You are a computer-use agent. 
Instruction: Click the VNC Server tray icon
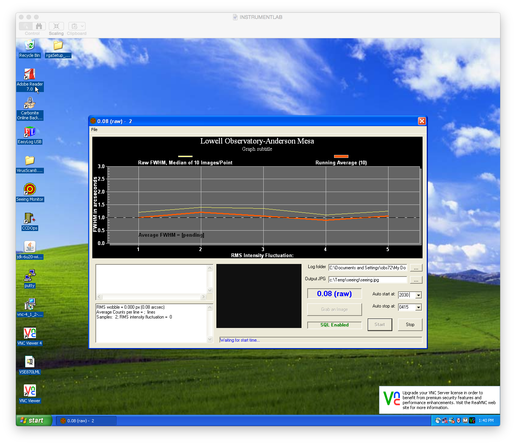(472, 420)
